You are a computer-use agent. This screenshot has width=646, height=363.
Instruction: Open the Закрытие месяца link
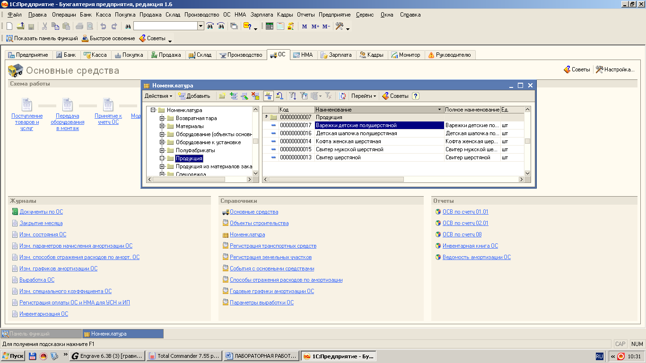click(x=41, y=223)
